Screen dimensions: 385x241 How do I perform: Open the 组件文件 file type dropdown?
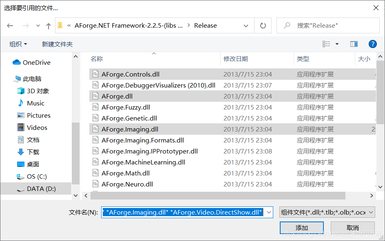point(327,213)
